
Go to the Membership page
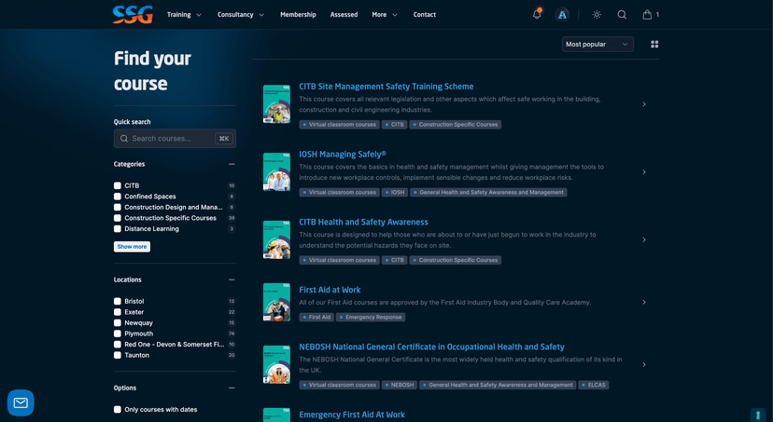pos(298,15)
